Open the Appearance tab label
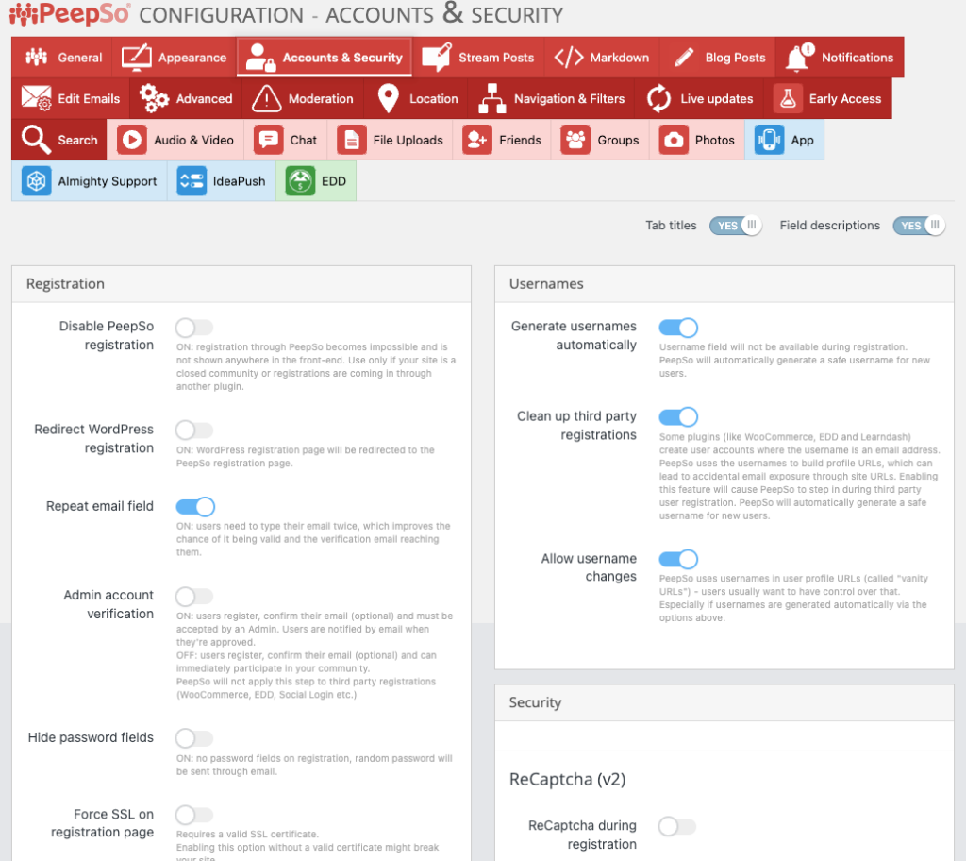The height and width of the screenshot is (861, 966). 192,58
